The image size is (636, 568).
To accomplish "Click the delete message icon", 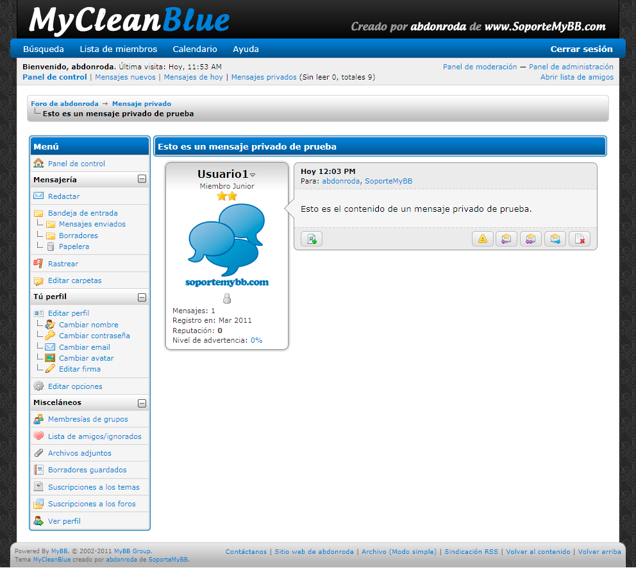I will point(579,239).
